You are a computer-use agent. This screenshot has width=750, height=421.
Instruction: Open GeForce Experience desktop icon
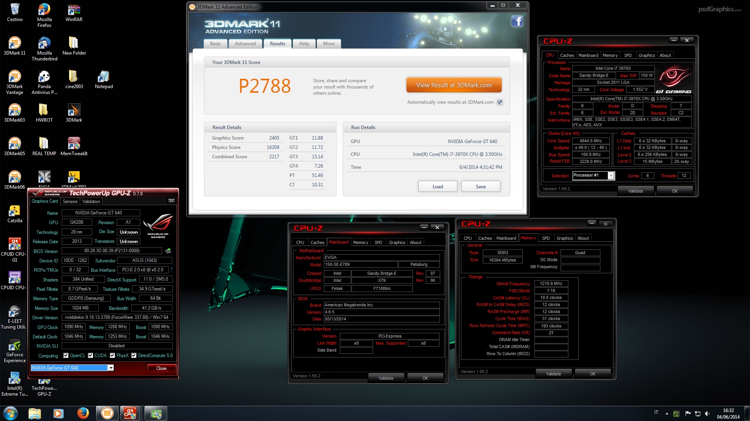click(15, 351)
